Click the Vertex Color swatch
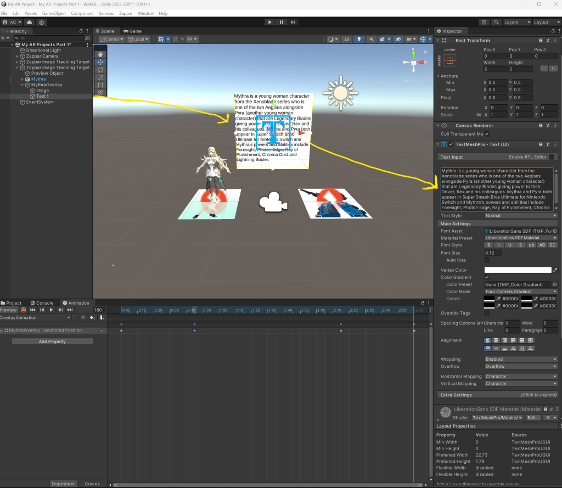Screen dimensions: 562x488 [x=517, y=270]
